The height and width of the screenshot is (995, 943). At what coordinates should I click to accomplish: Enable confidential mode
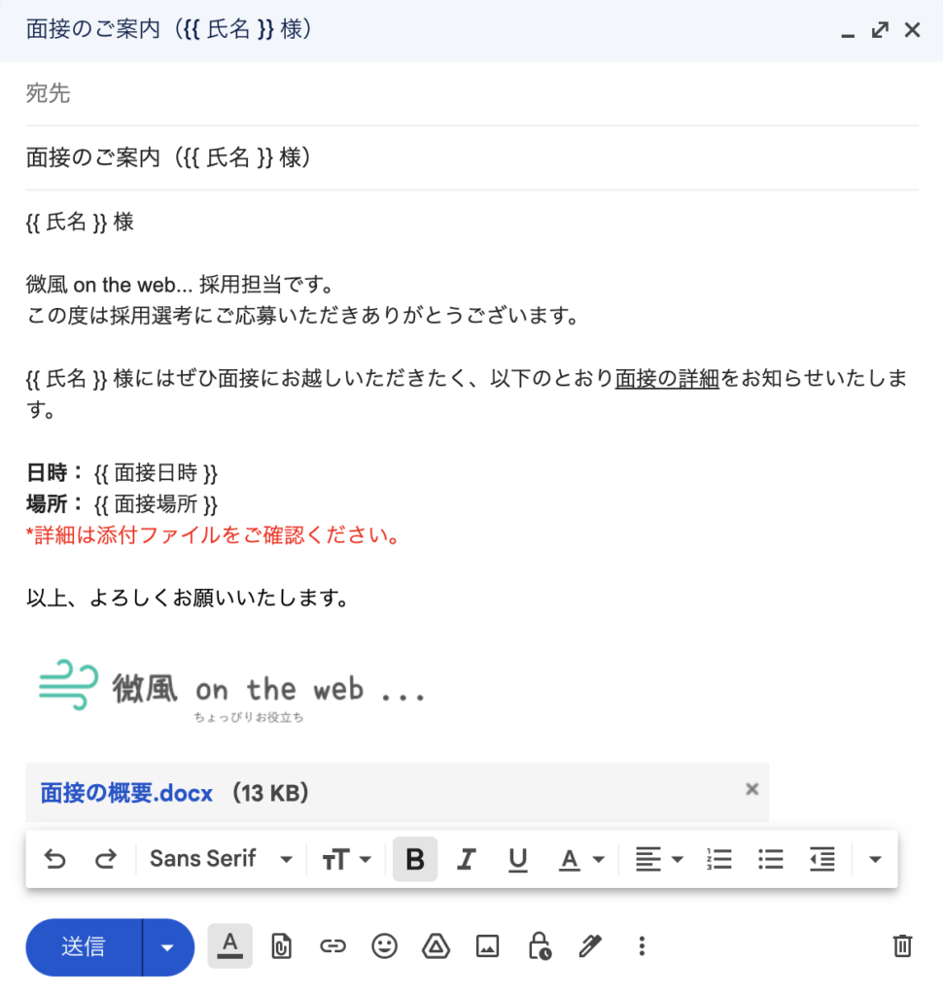point(539,945)
